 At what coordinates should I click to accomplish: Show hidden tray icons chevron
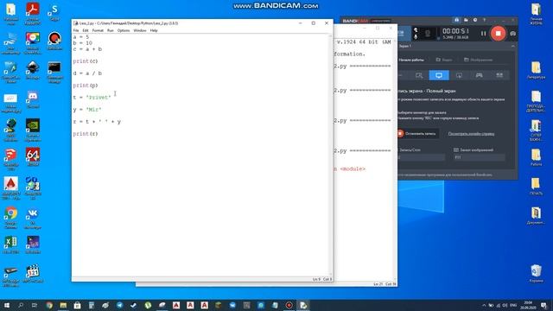(x=484, y=305)
